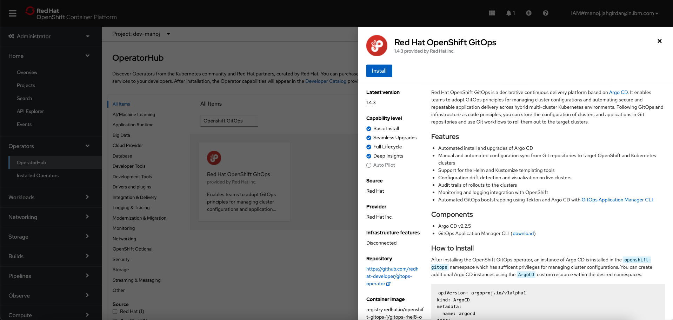The width and height of the screenshot is (673, 320).
Task: Click the Red Hat OpenShift logo
Action: [x=71, y=14]
